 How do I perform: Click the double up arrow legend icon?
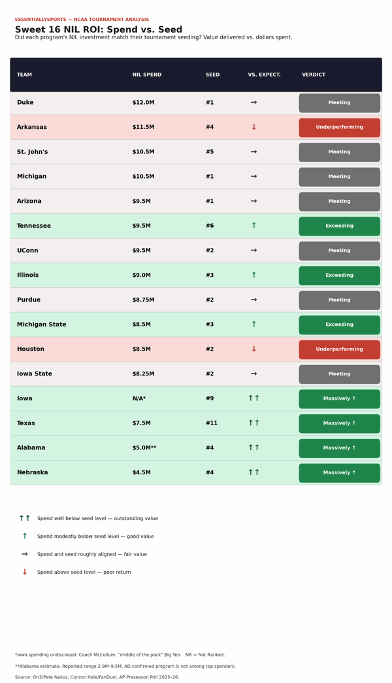click(x=25, y=518)
